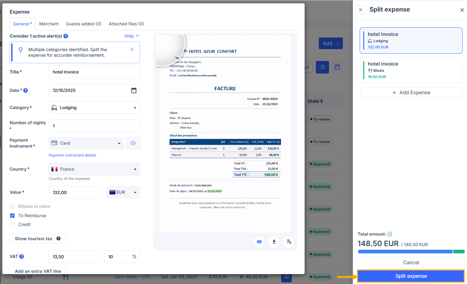This screenshot has height=284, width=467.
Task: Click the VAT percentage field
Action: click(x=122, y=257)
